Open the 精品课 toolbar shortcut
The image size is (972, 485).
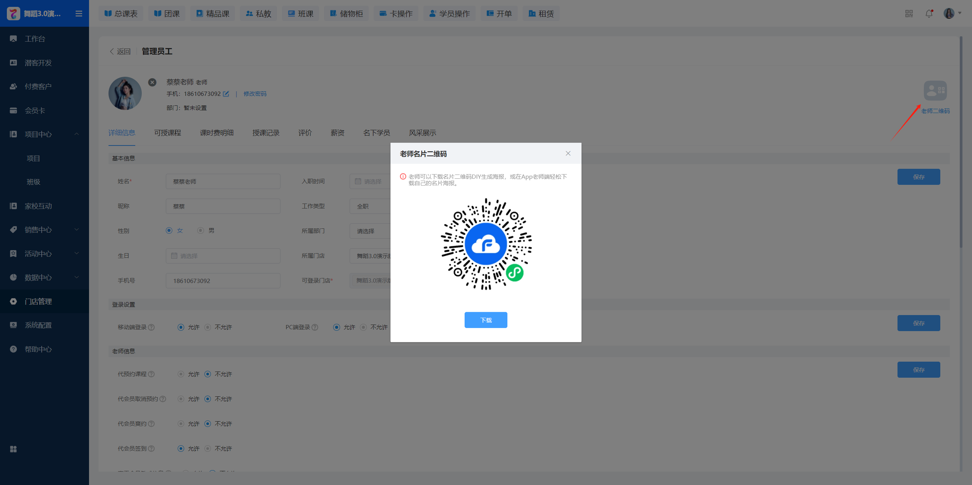(x=212, y=14)
